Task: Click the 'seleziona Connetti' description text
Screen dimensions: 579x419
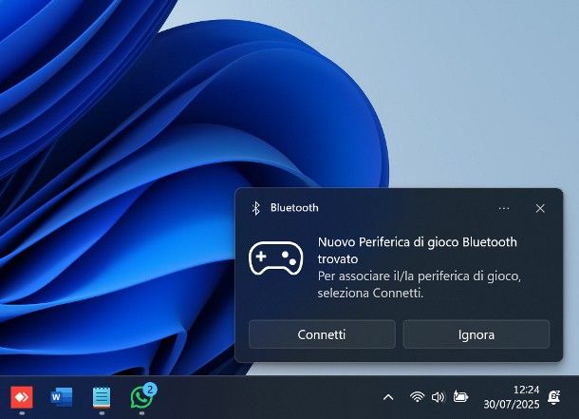Action: [370, 294]
